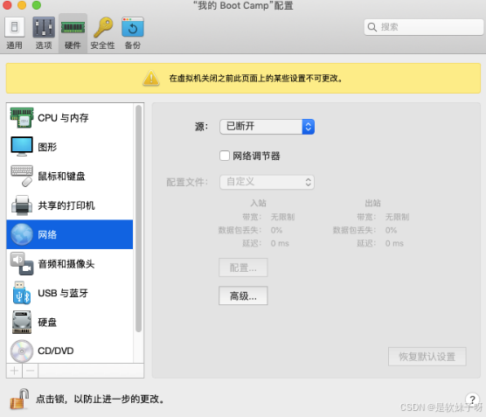Click the 入站 column heading
The image size is (486, 417).
point(258,203)
